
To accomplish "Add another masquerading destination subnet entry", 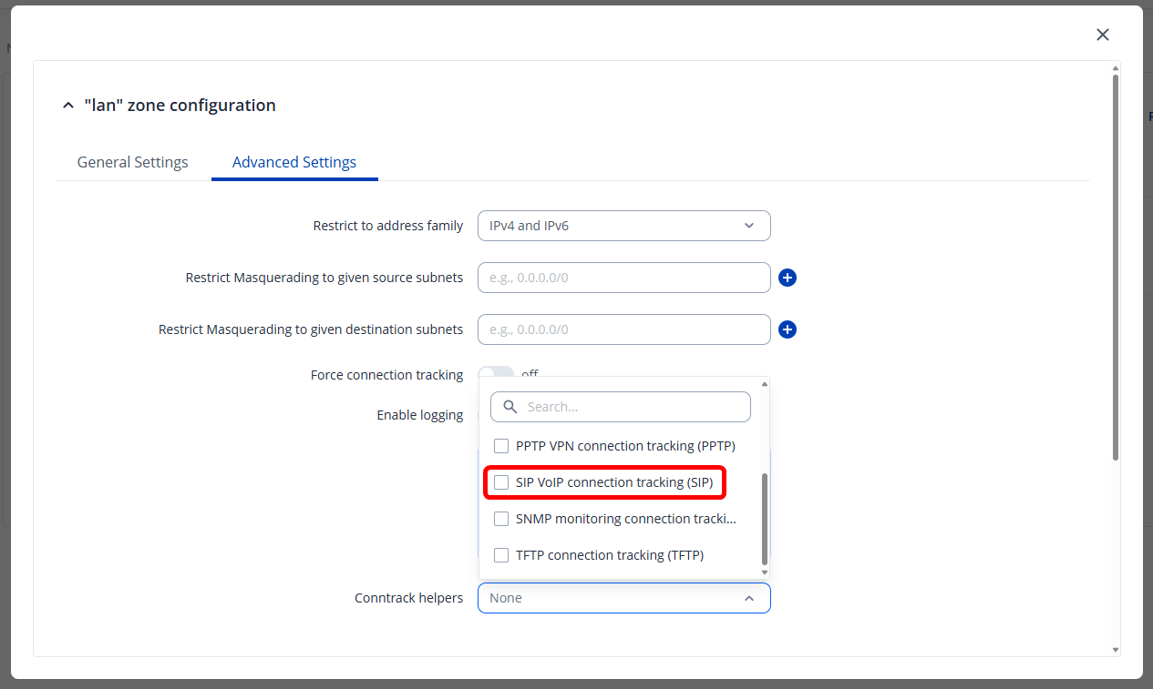I will pyautogui.click(x=788, y=329).
